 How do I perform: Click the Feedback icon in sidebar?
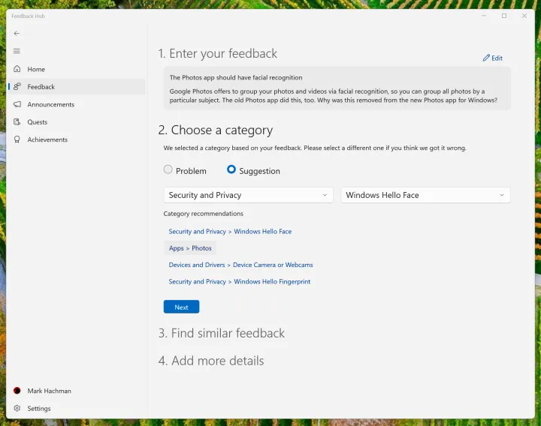pos(17,87)
